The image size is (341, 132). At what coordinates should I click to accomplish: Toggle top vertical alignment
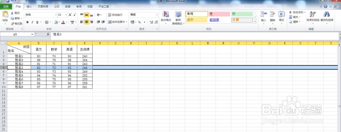click(81, 15)
